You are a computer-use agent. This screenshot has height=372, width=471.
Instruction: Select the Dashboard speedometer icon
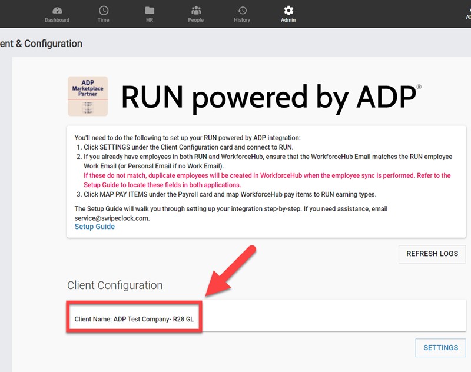tap(57, 11)
